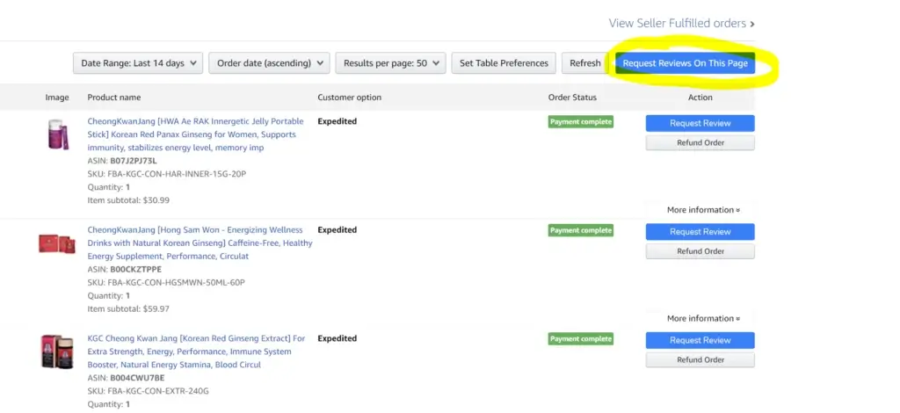900x413 pixels.
Task: Open the Results per page dropdown
Action: tap(390, 63)
